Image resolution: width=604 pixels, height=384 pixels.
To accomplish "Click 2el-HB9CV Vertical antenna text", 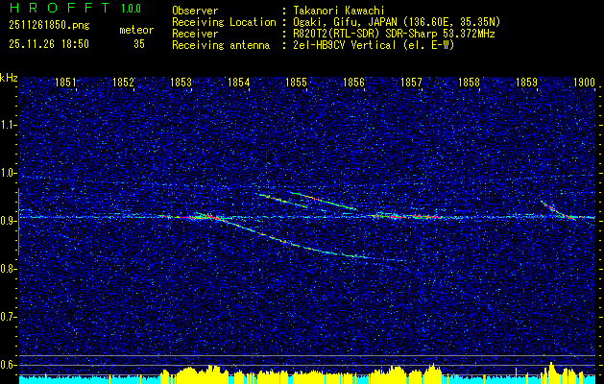I will click(374, 45).
